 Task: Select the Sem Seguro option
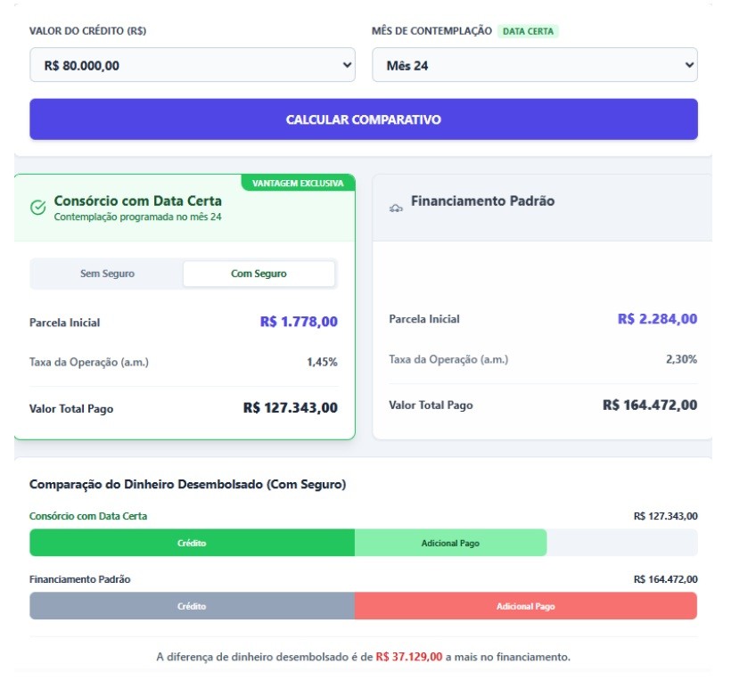(x=107, y=274)
